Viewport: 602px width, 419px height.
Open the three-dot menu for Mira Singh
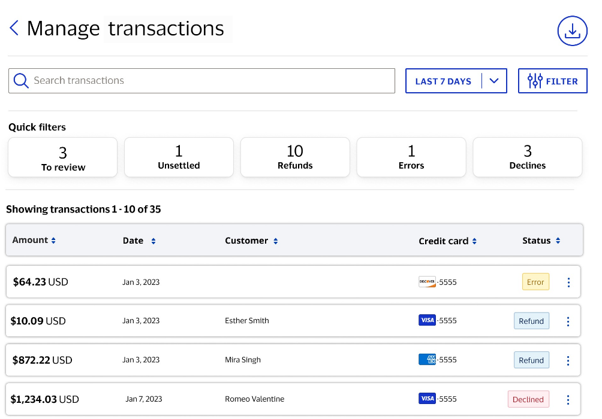pos(568,361)
